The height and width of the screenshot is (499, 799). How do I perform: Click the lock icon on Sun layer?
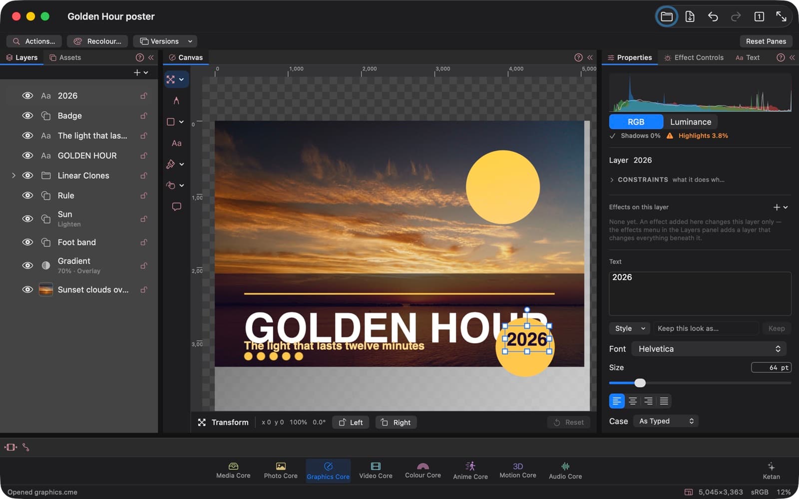(x=144, y=219)
